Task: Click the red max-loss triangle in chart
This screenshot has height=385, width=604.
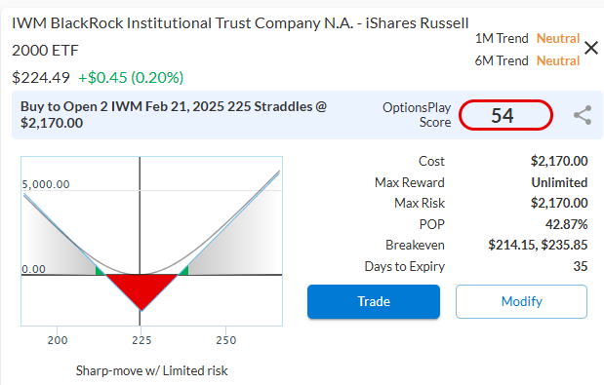Action: (141, 289)
